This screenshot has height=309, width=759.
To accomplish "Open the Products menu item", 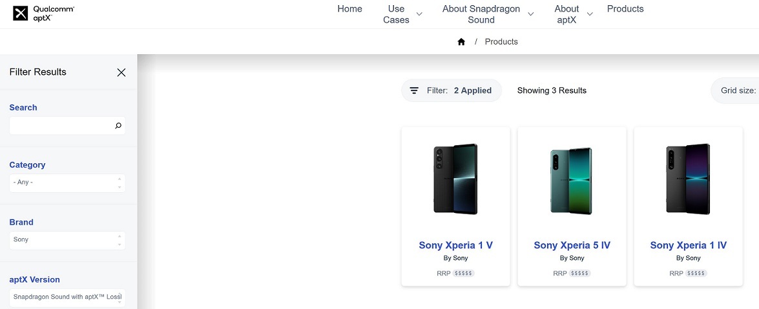I will tap(625, 9).
